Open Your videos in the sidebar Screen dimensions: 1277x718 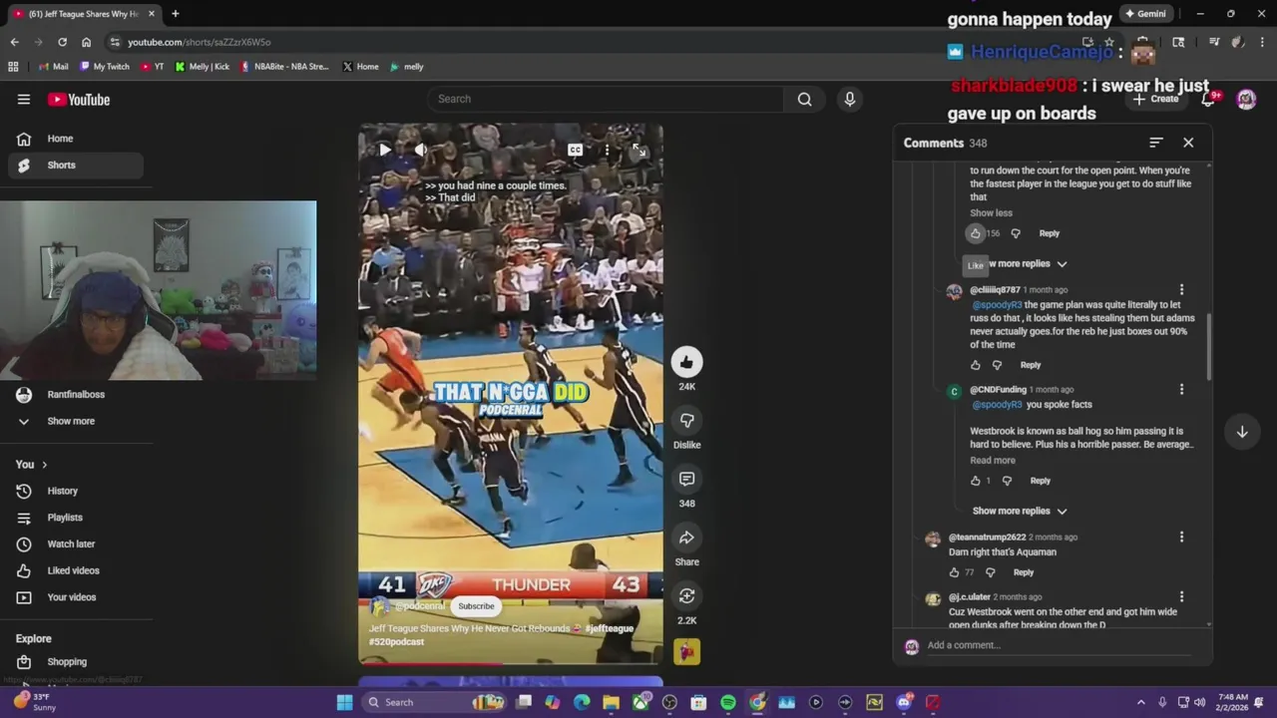76,597
